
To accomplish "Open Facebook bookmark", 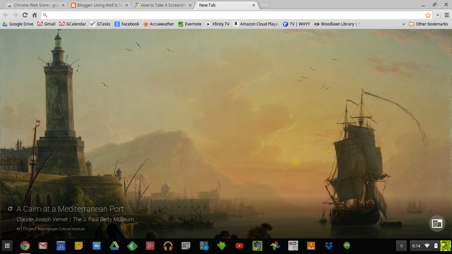I will tap(127, 24).
